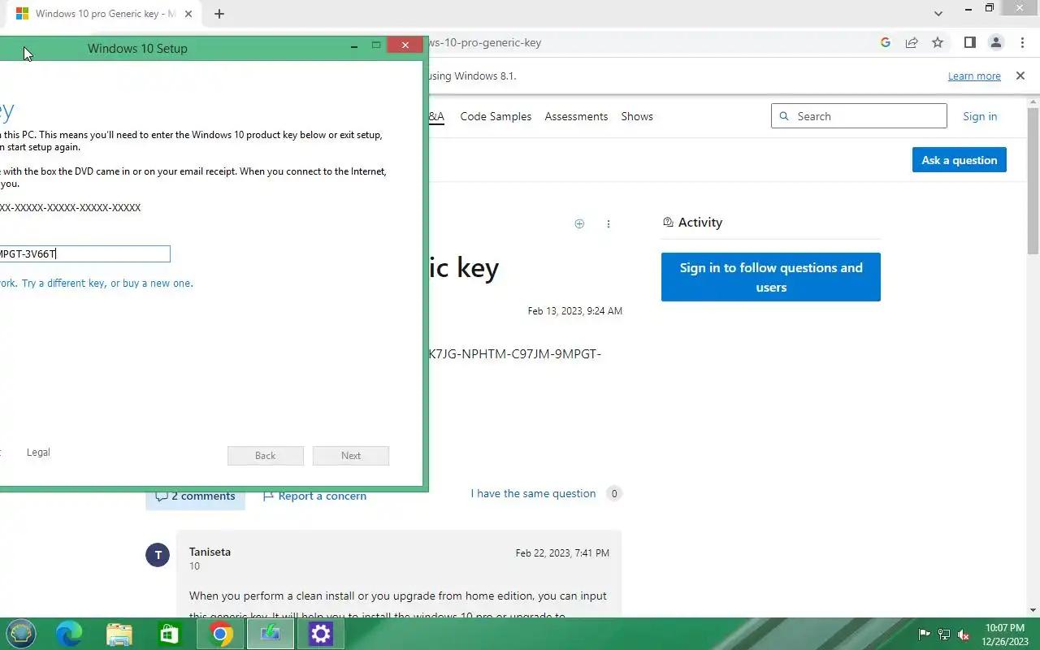Click Next button in Windows 10 Setup

(351, 456)
